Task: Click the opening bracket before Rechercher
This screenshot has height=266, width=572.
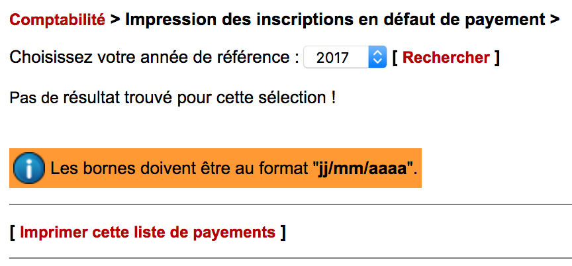Action: (395, 58)
